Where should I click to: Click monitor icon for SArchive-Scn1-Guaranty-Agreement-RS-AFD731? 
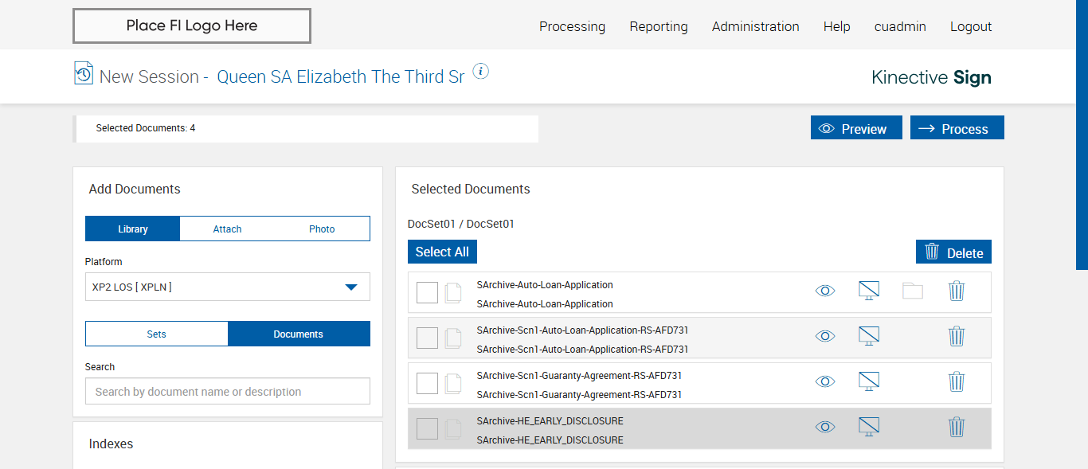[x=869, y=381]
